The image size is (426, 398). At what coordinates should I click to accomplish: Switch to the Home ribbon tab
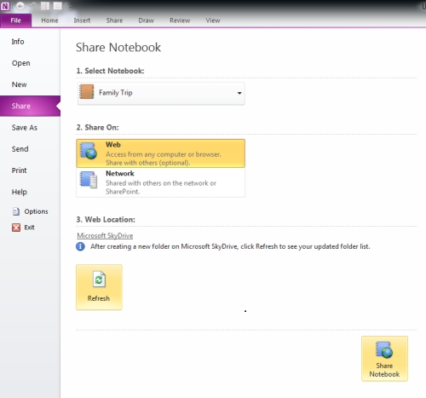pyautogui.click(x=49, y=20)
